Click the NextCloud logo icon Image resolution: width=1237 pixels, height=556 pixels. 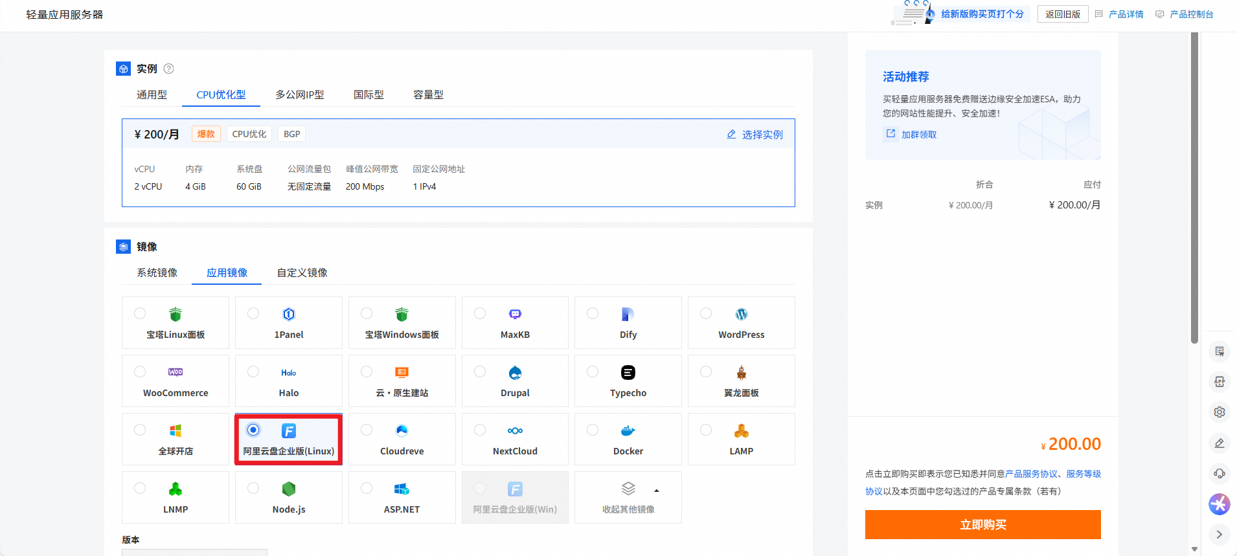pos(515,431)
